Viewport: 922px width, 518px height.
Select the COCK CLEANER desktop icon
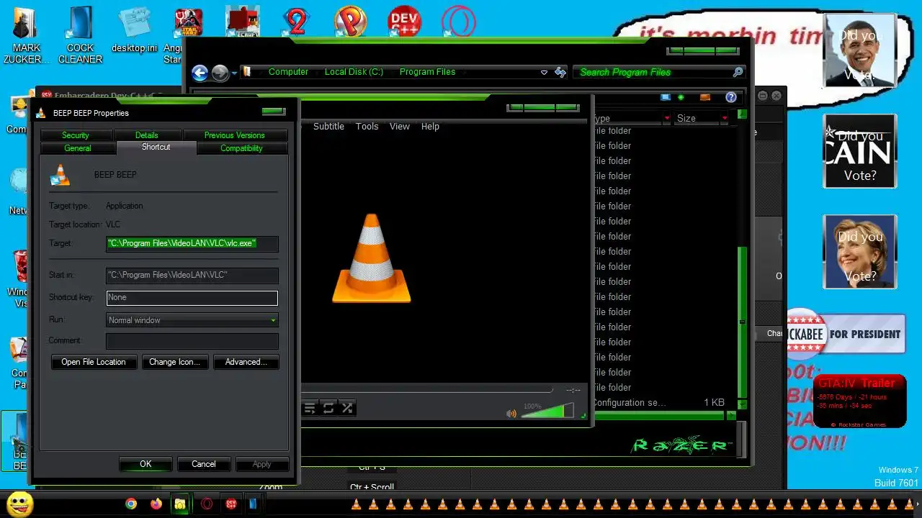80,35
